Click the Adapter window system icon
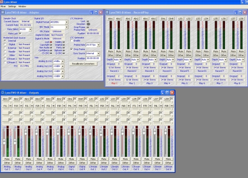248x178 pixels. [3, 12]
